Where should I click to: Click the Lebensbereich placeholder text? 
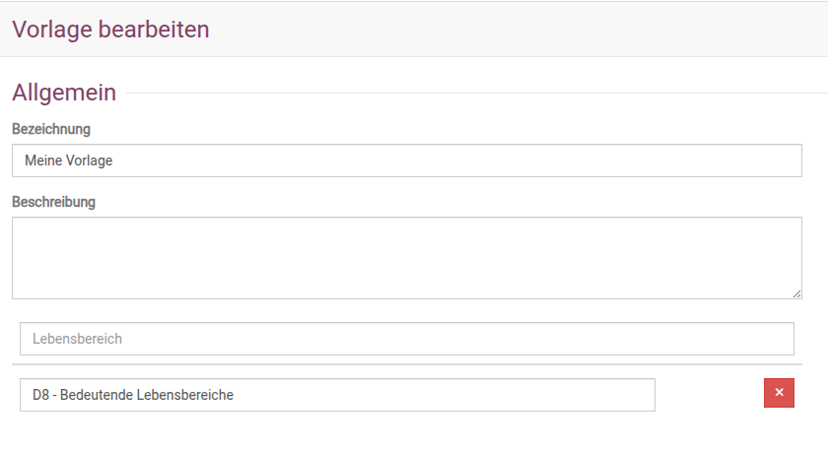pos(77,339)
